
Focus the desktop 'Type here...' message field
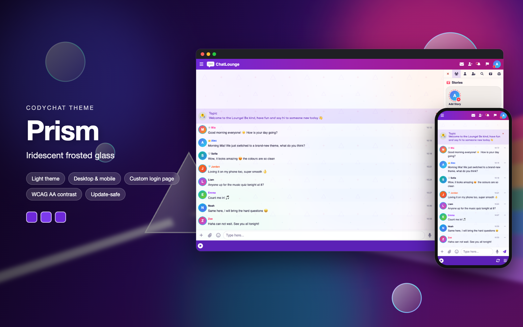pos(324,235)
